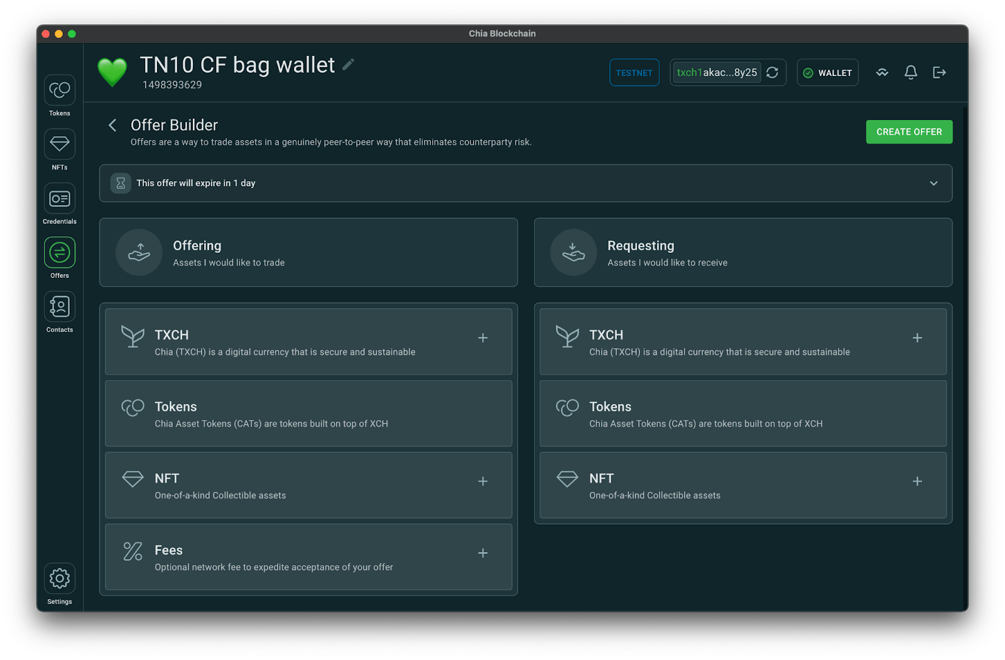Open the Contacts sidebar section

coord(60,307)
